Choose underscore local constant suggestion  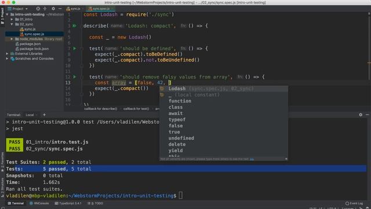pos(224,95)
